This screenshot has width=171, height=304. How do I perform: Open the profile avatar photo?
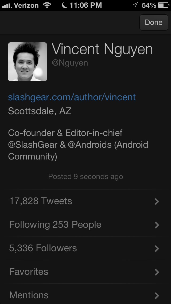[28, 62]
